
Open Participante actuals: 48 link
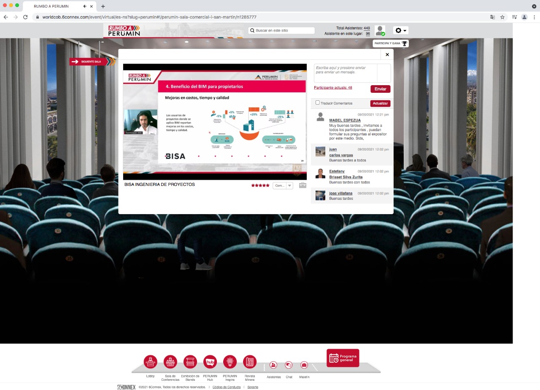333,88
